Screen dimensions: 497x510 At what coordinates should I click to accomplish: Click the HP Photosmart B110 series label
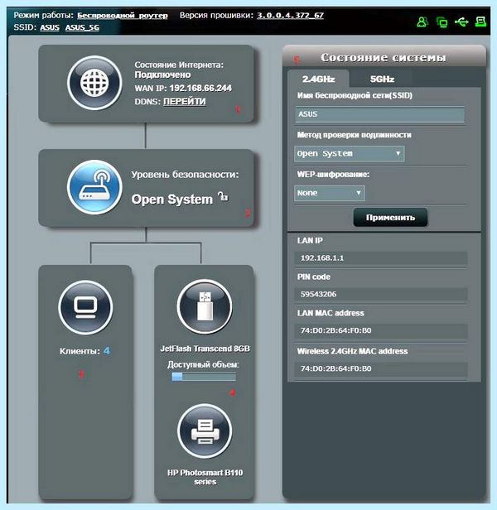tap(205, 477)
